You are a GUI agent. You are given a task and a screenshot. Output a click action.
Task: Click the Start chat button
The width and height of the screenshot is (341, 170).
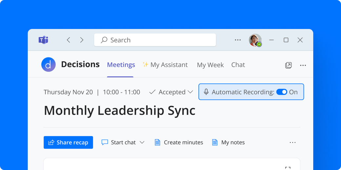click(x=123, y=143)
